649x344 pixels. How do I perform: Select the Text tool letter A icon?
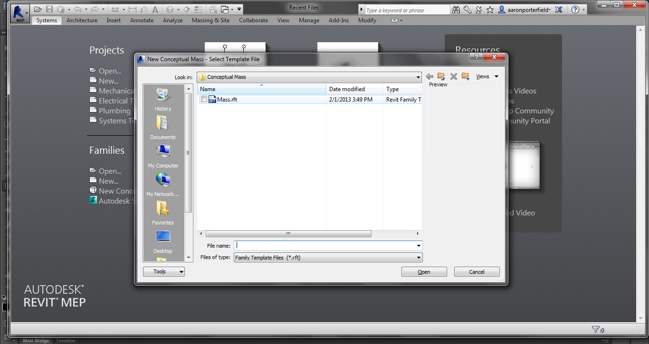(x=155, y=9)
